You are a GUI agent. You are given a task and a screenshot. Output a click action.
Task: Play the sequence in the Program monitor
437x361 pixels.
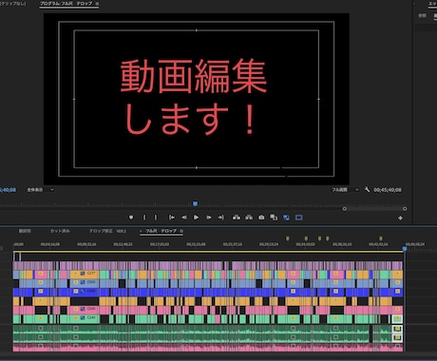196,218
